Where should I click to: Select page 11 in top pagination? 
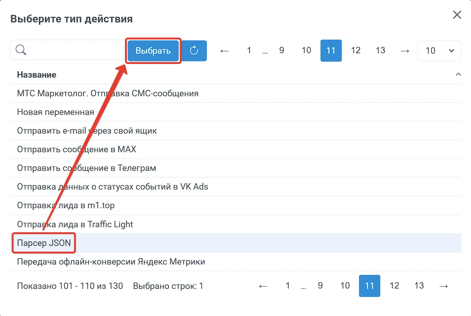331,51
